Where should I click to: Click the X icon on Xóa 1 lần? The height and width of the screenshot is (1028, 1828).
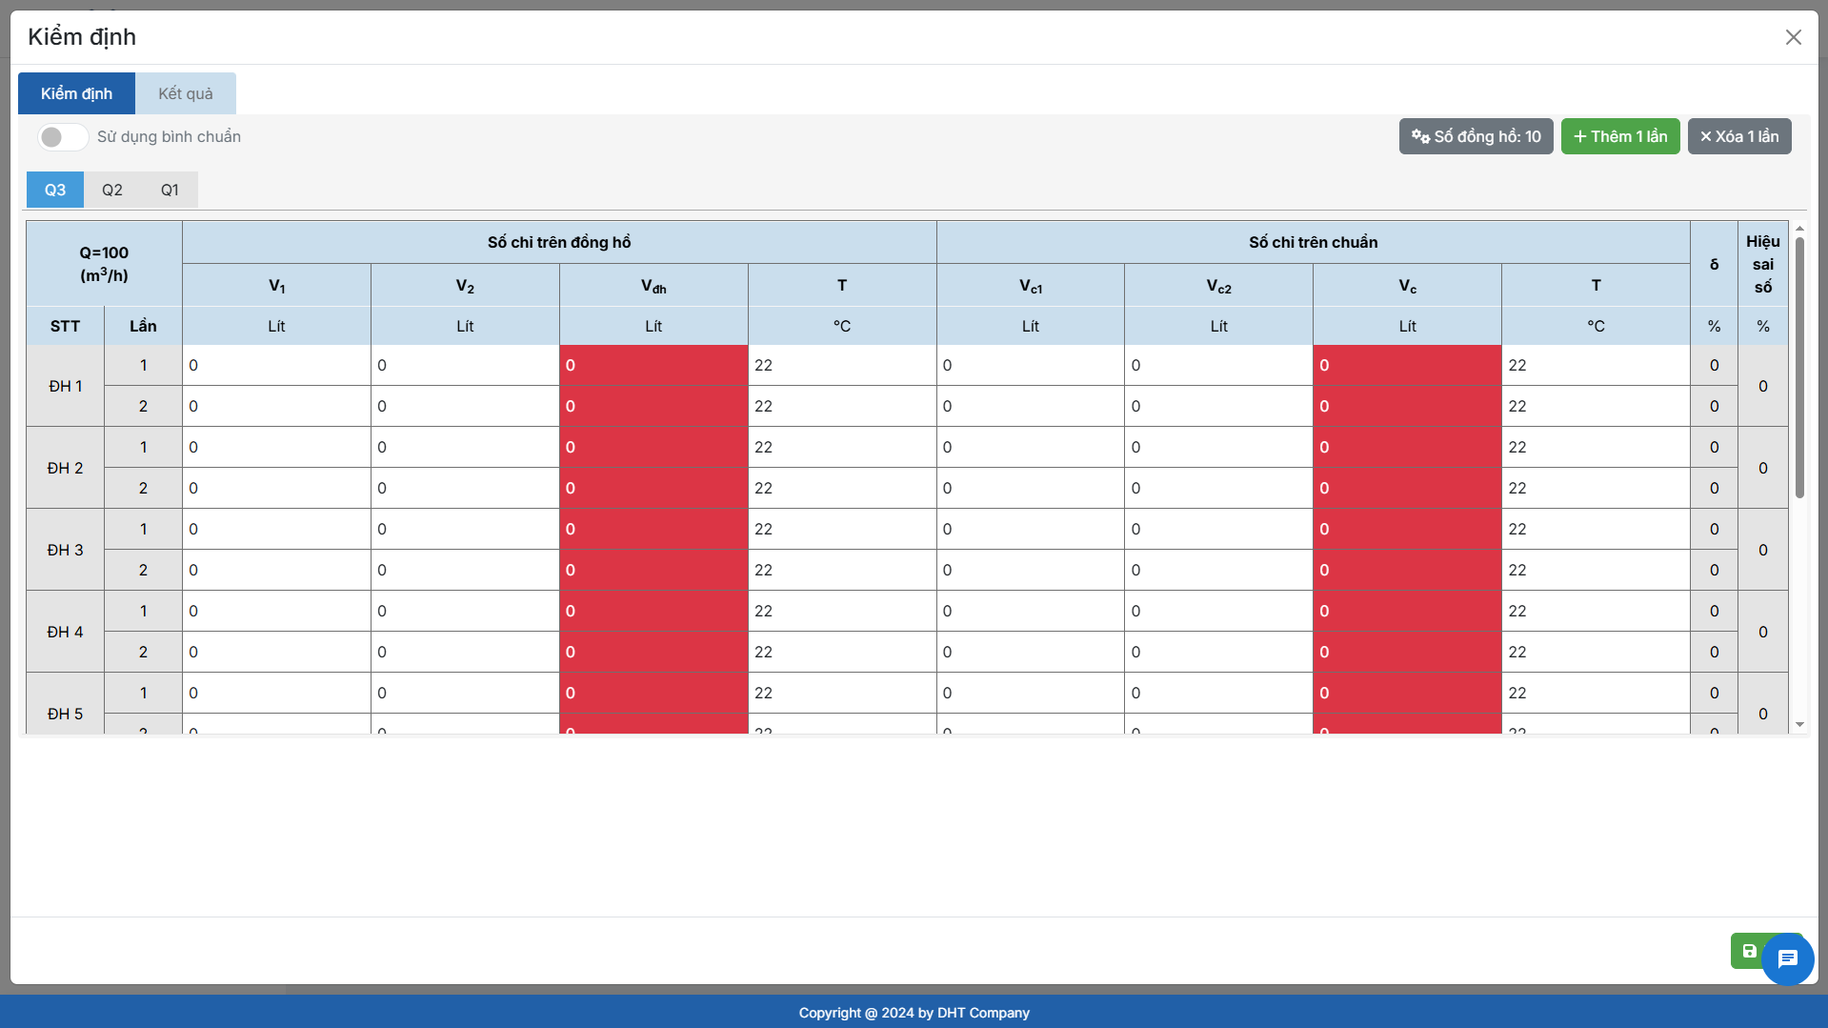1706,136
